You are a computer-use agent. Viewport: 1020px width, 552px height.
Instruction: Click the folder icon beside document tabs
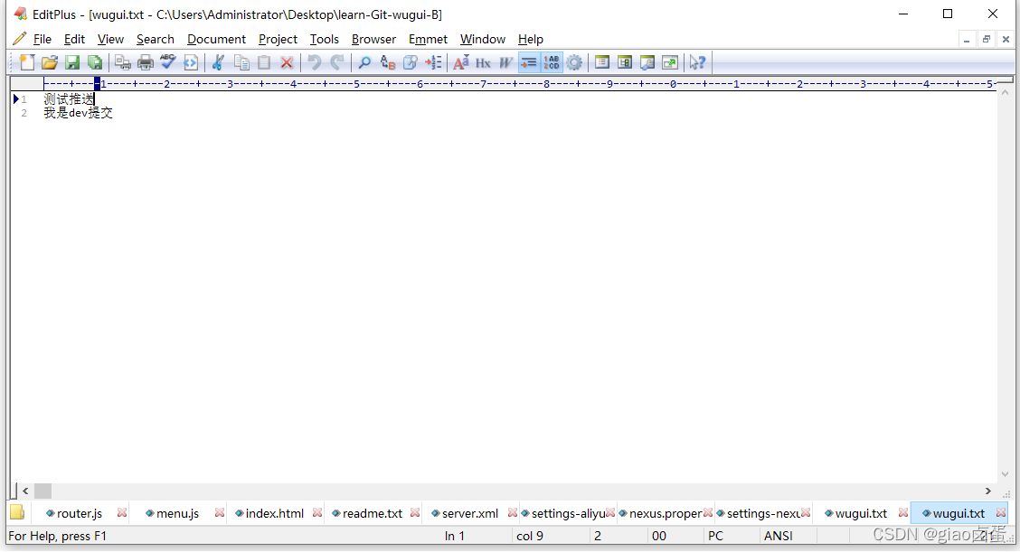(17, 513)
